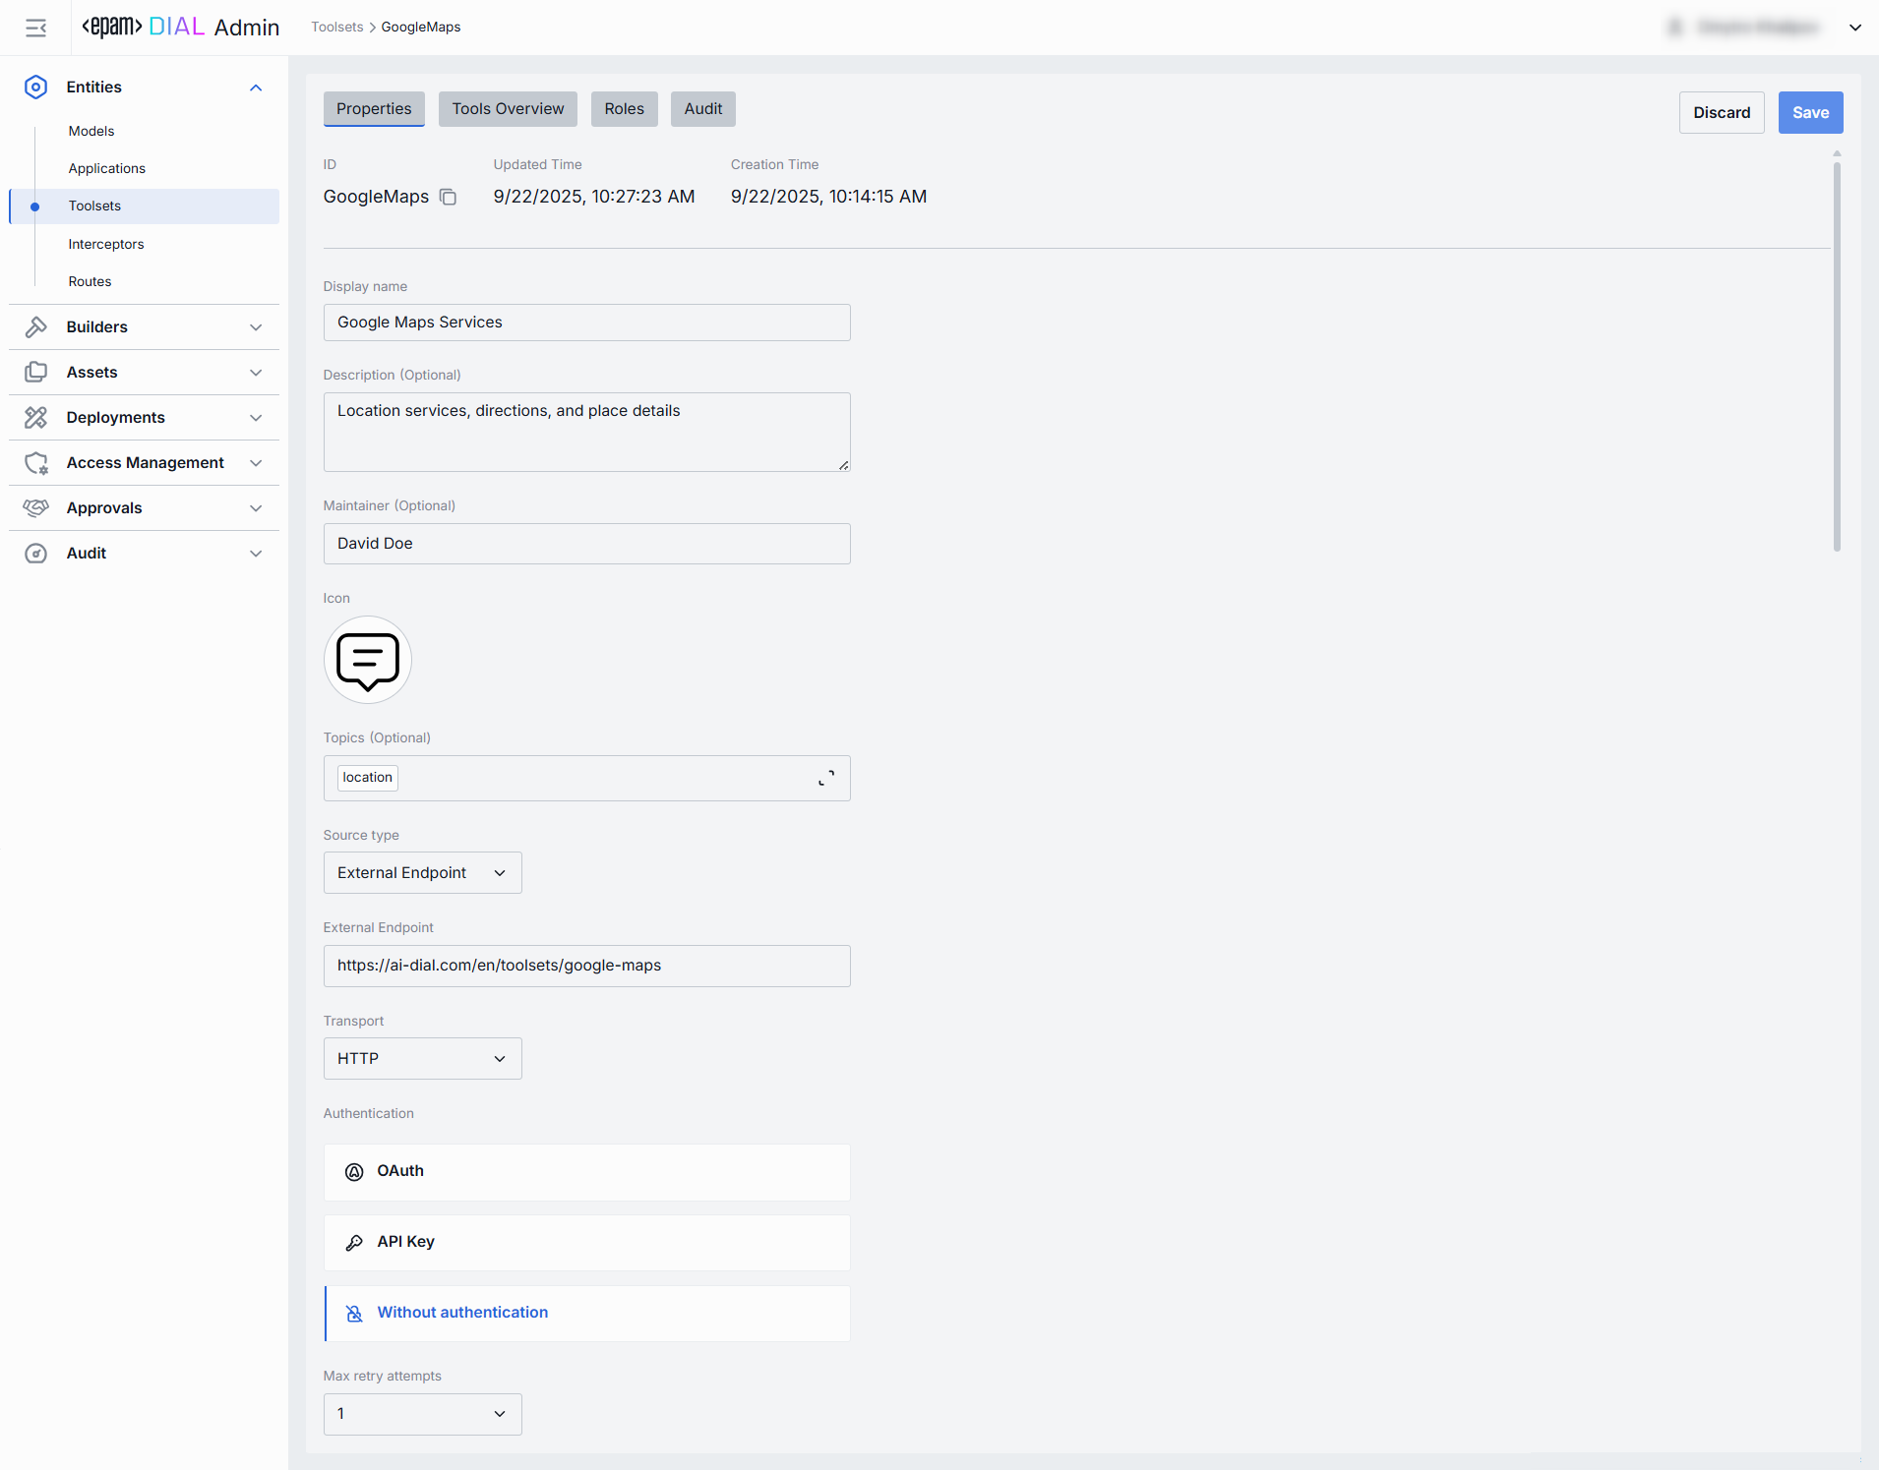Click the toolset chat bubble icon
This screenshot has height=1470, width=1879.
[367, 660]
